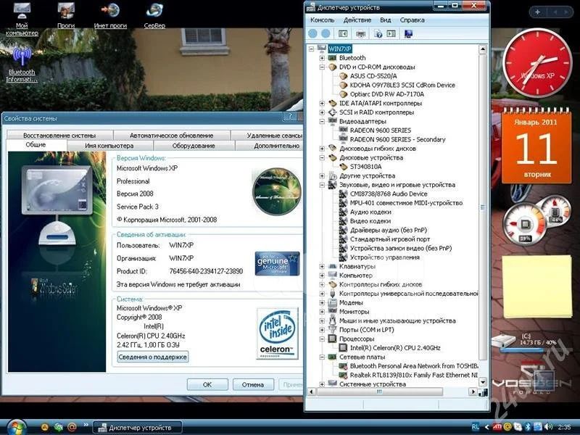The height and width of the screenshot is (435, 580).
Task: Click the question mark help button in Свойства системы
Action: [x=289, y=117]
